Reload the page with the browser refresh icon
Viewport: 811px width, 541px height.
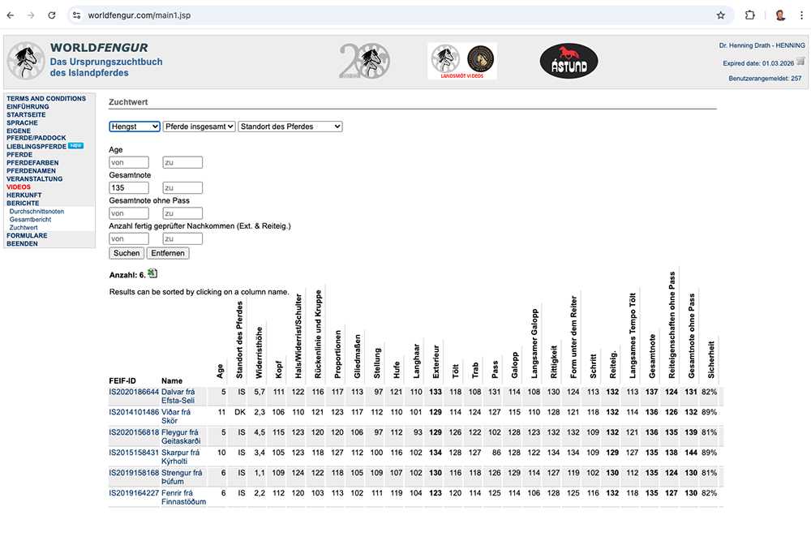point(52,15)
